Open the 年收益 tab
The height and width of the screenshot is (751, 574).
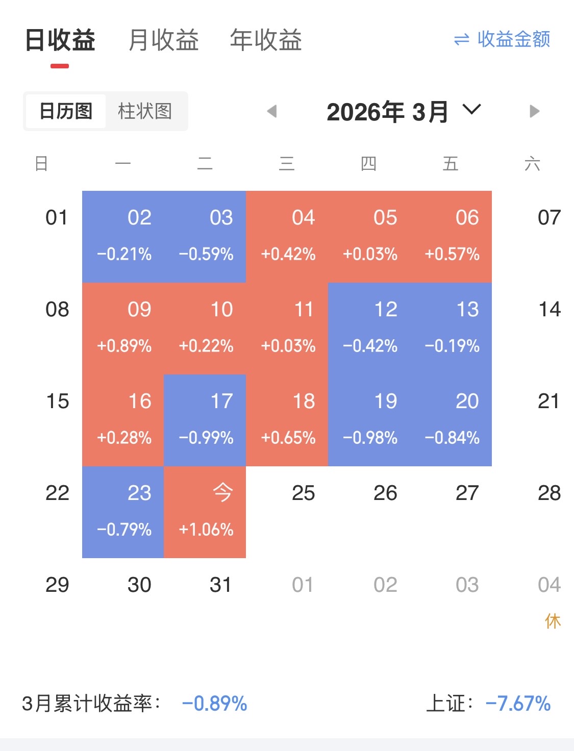tap(265, 40)
